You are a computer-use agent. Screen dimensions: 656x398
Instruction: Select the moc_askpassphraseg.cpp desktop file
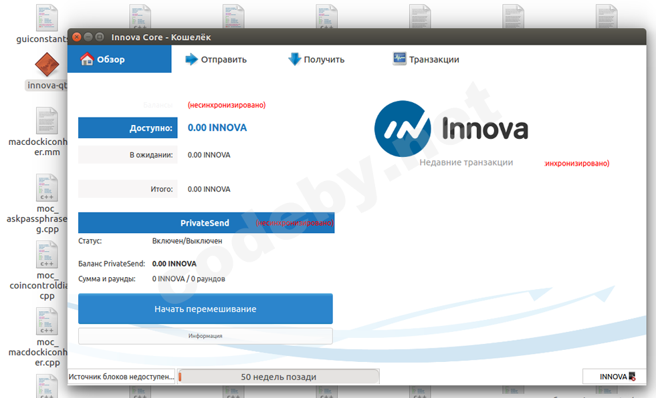[x=46, y=187]
